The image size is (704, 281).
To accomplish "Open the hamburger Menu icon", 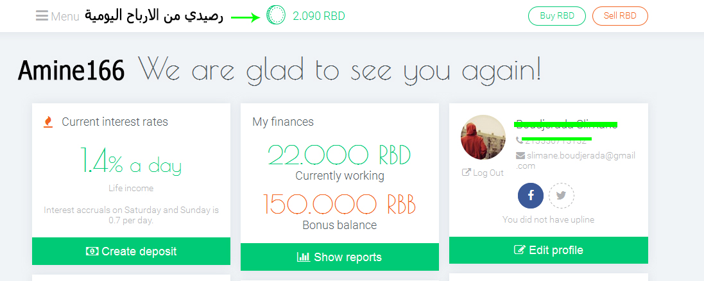I will [42, 16].
